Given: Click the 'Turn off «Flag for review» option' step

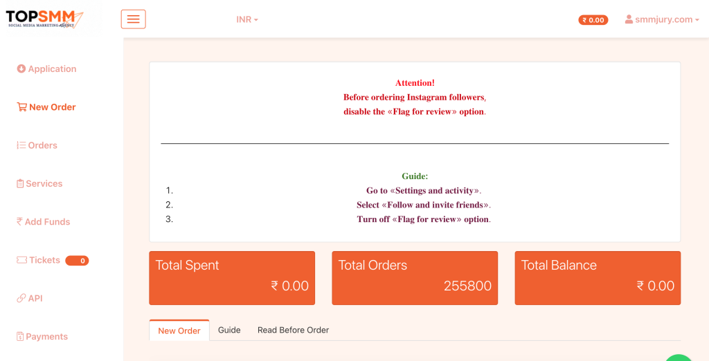Looking at the screenshot, I should click(424, 220).
